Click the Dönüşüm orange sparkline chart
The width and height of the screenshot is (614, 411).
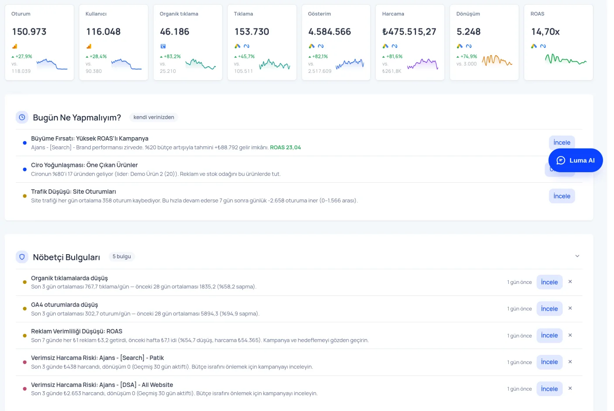click(x=497, y=60)
